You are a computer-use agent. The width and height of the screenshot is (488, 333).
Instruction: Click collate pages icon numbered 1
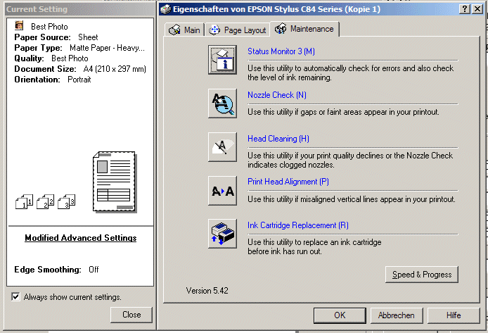[x=25, y=202]
